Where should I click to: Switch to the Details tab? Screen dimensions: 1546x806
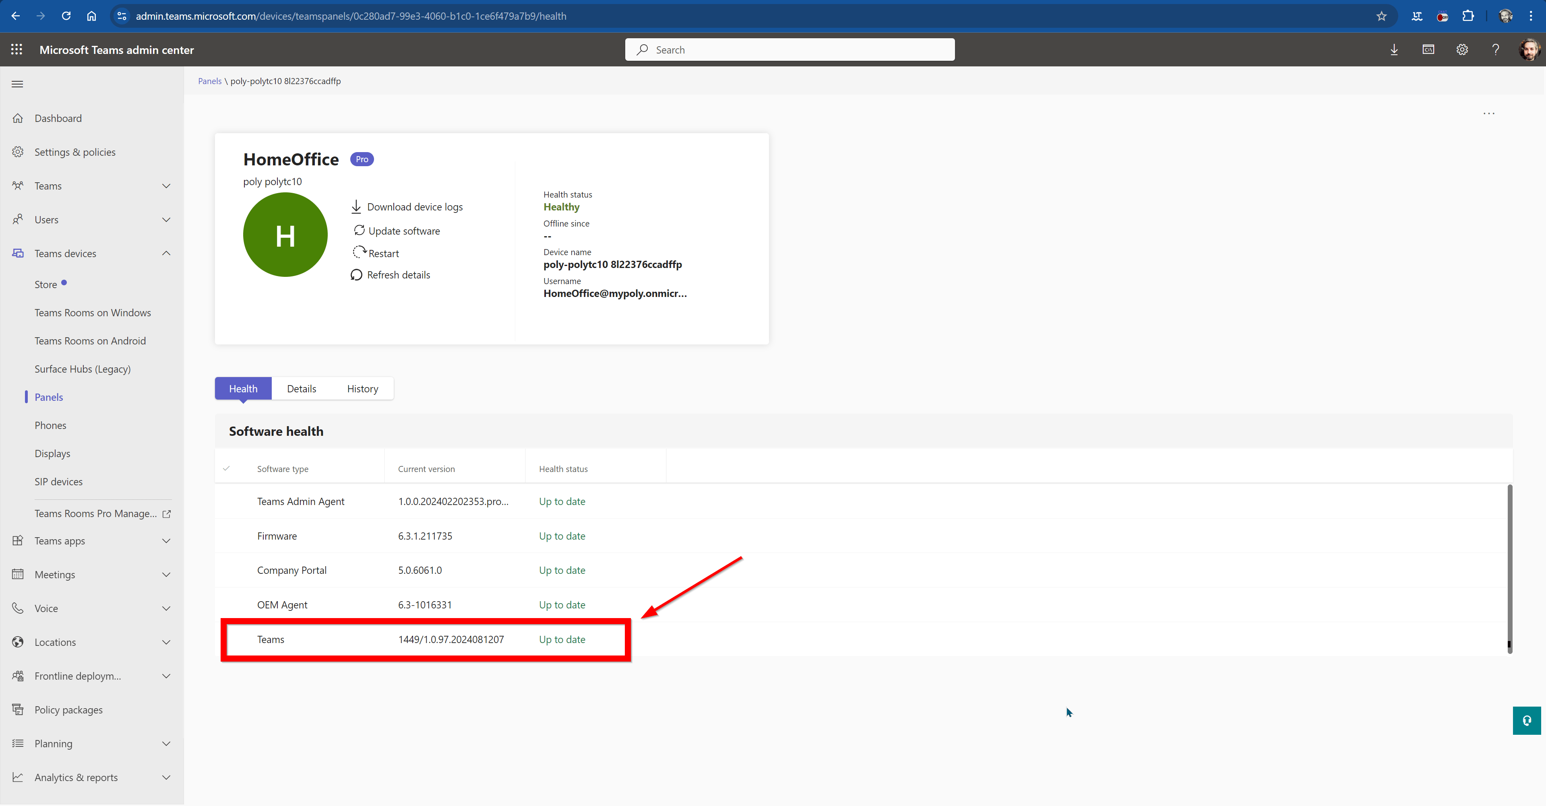point(301,389)
